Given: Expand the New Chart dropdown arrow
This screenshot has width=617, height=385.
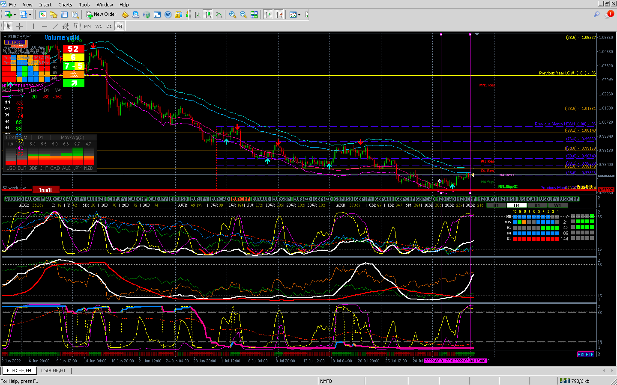Looking at the screenshot, I should [x=15, y=15].
